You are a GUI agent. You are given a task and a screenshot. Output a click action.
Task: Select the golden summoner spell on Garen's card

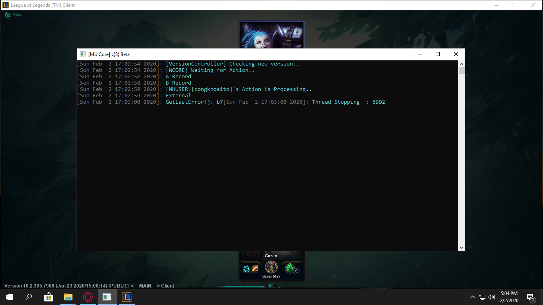(254, 269)
